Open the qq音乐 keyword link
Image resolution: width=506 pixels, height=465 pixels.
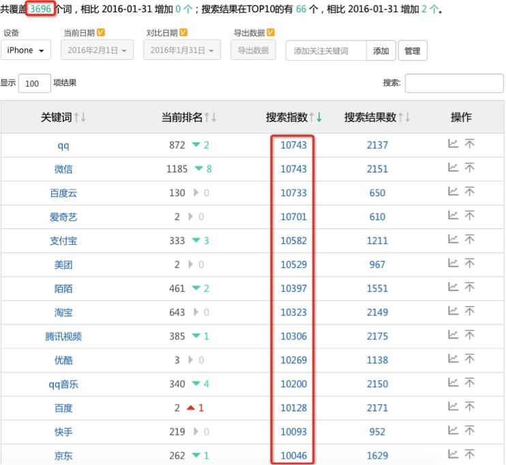pos(63,384)
